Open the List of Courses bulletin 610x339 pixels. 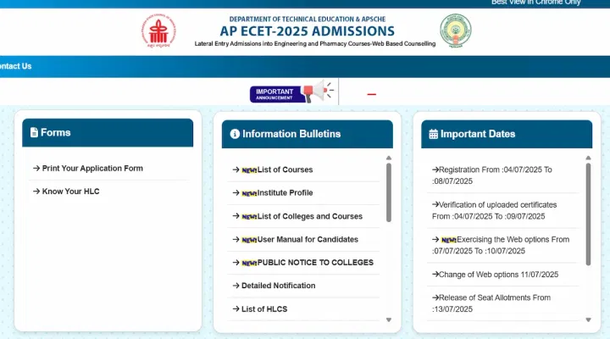click(285, 169)
